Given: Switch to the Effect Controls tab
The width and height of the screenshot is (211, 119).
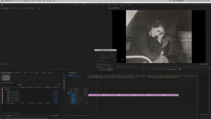Looking at the screenshot, I should (x=14, y=8).
